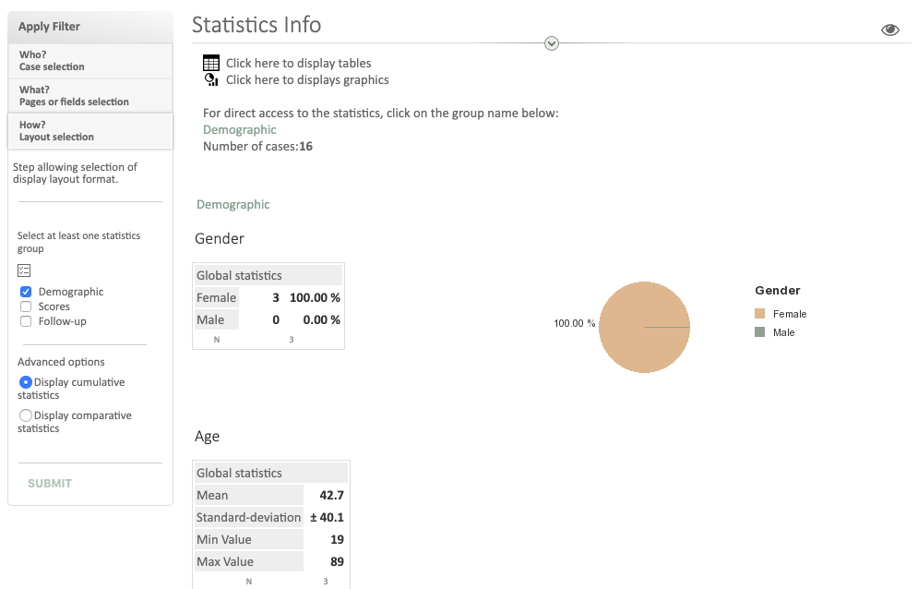Viewport: 918px width, 589px height.
Task: Open What? Pages or fields selection
Action: (89, 96)
